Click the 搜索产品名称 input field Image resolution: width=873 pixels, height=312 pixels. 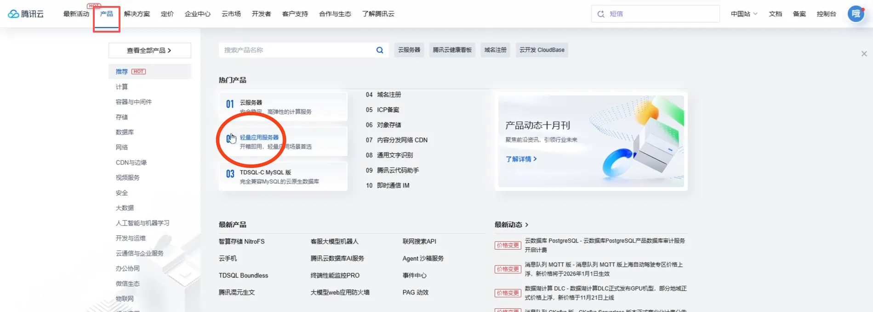297,50
